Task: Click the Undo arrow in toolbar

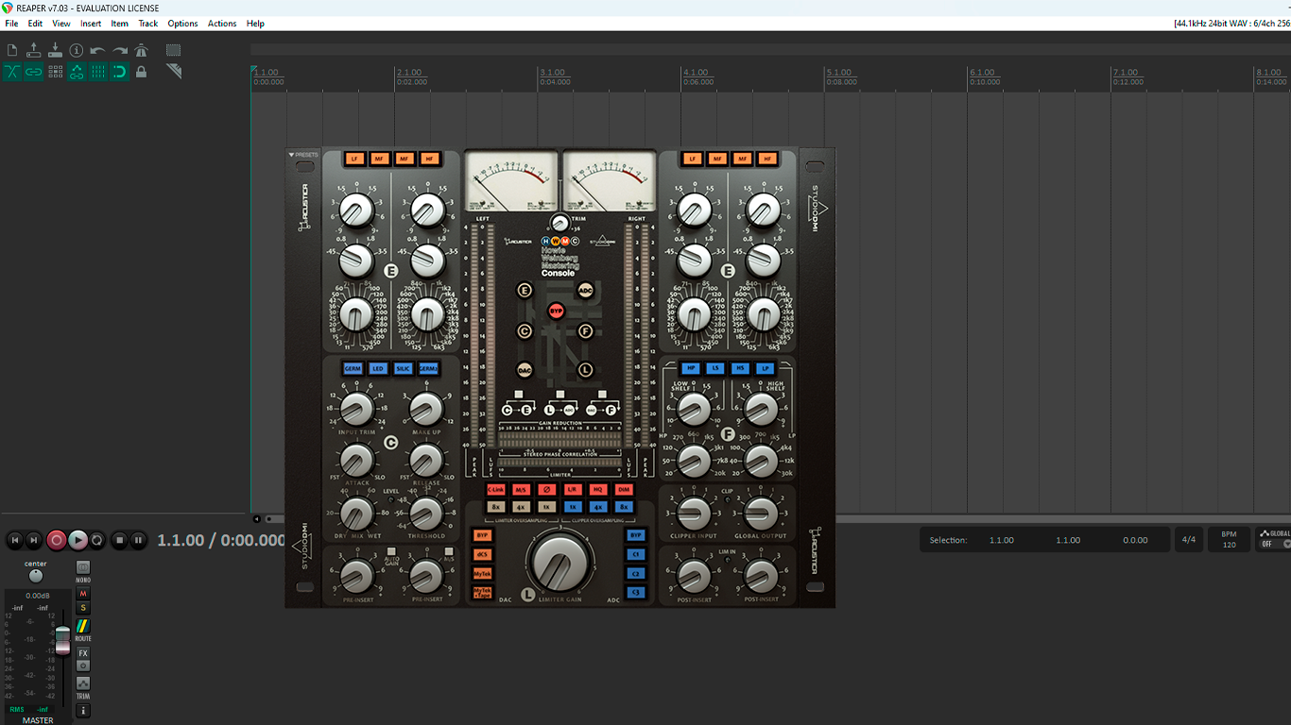Action: click(97, 50)
